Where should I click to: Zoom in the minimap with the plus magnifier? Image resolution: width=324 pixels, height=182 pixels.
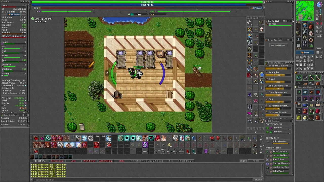(x=317, y=15)
